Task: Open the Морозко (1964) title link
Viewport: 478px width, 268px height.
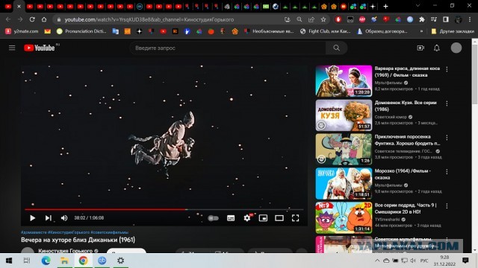Action: click(403, 174)
